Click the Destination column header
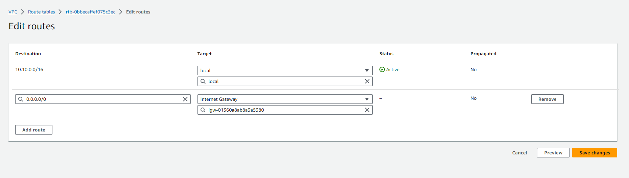The height and width of the screenshot is (178, 629). (x=28, y=54)
